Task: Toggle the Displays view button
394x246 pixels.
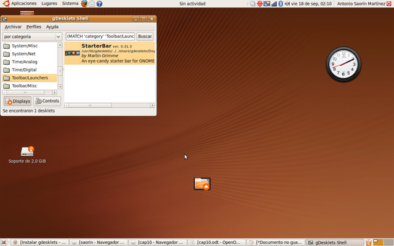Action: point(17,101)
